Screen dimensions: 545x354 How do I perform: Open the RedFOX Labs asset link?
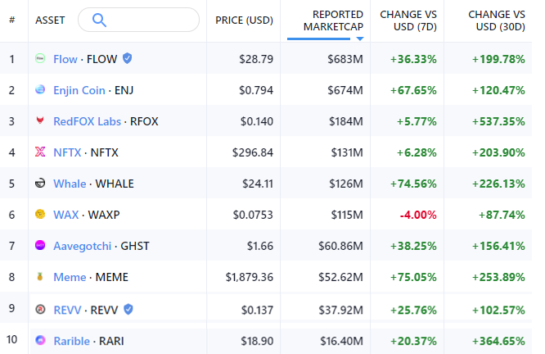(87, 121)
